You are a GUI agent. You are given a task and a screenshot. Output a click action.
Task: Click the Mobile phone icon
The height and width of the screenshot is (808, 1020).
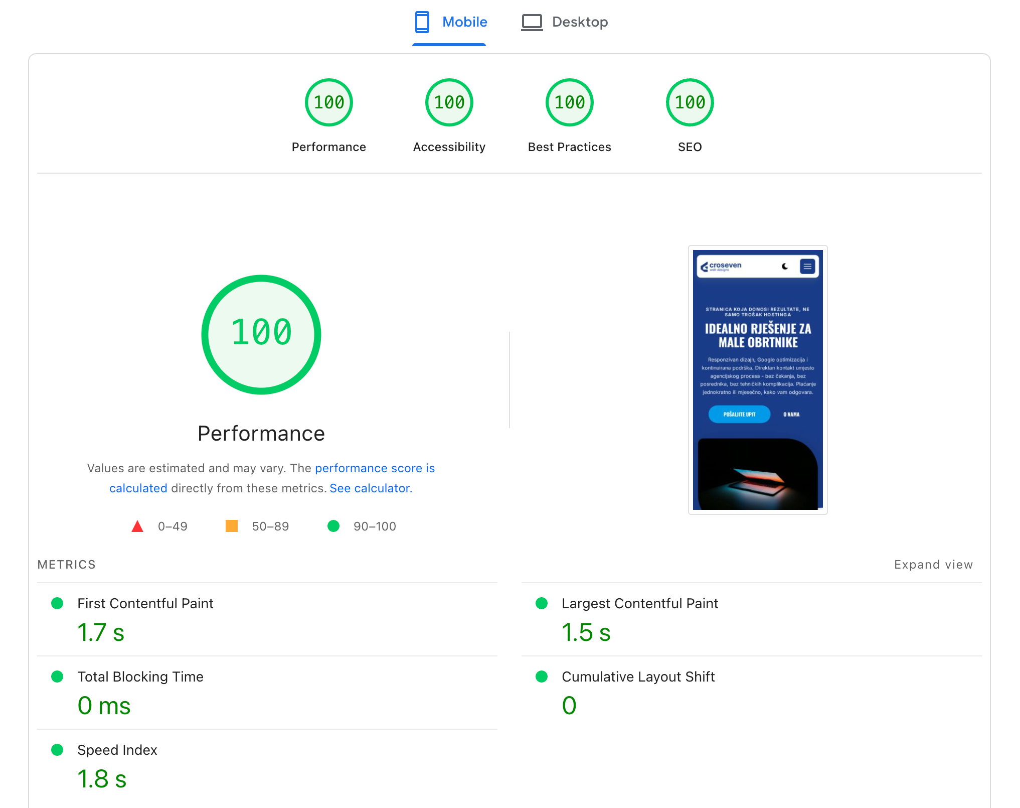[422, 22]
